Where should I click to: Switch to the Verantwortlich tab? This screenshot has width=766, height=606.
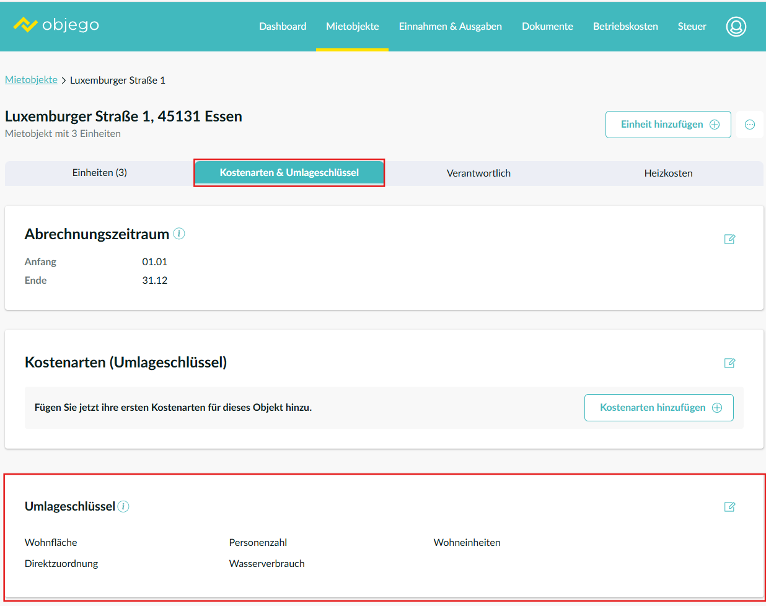pos(478,173)
